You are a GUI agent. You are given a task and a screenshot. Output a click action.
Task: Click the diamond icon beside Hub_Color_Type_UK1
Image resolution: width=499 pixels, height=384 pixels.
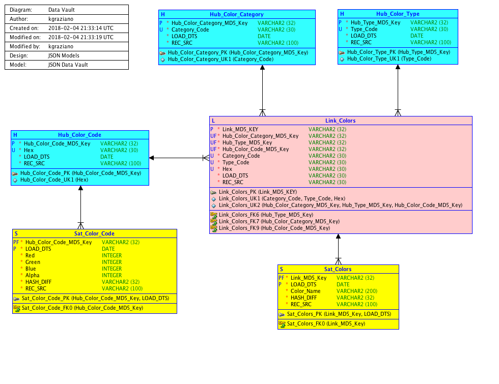pos(342,59)
